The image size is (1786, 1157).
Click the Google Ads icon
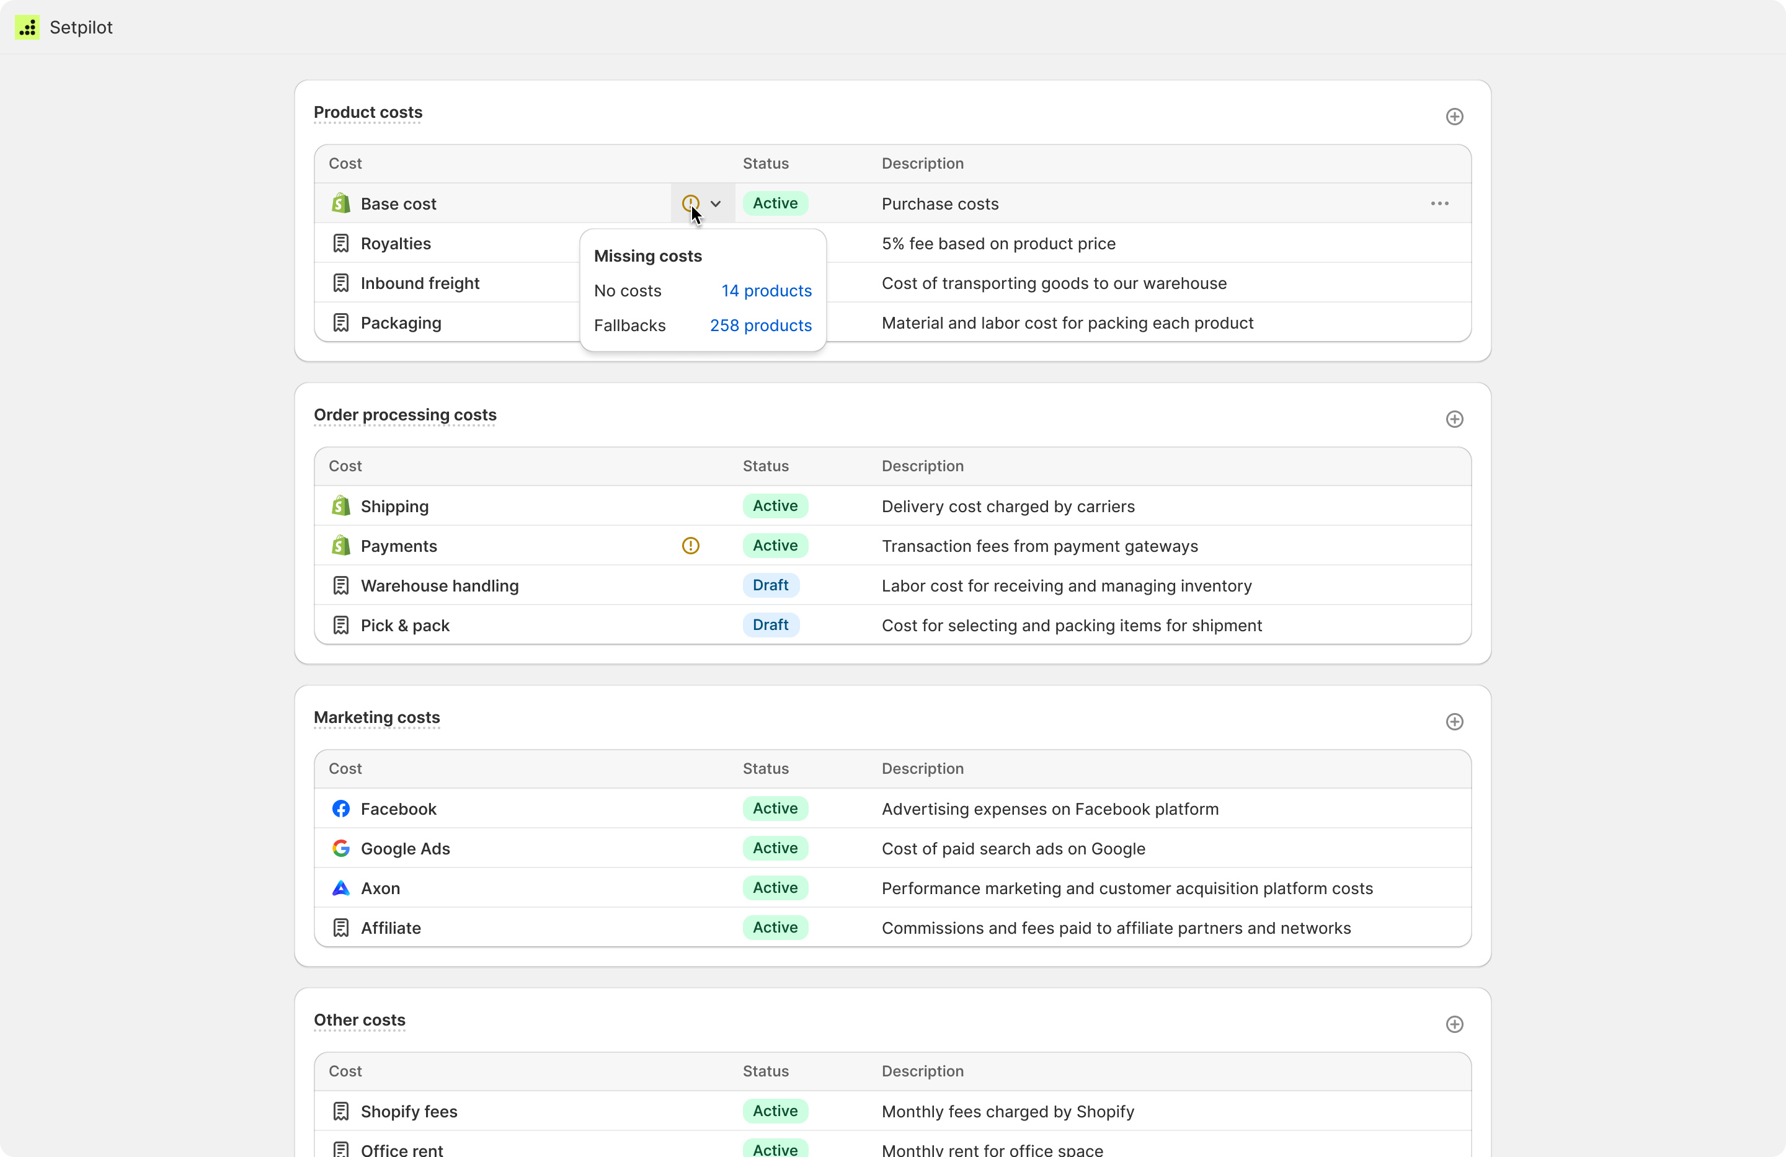coord(340,849)
